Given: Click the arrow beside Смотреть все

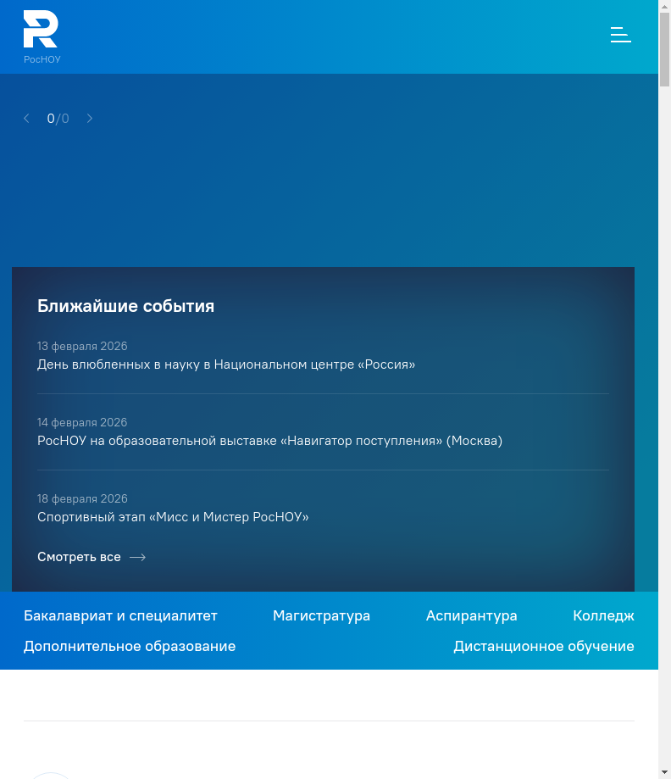Looking at the screenshot, I should pos(137,558).
